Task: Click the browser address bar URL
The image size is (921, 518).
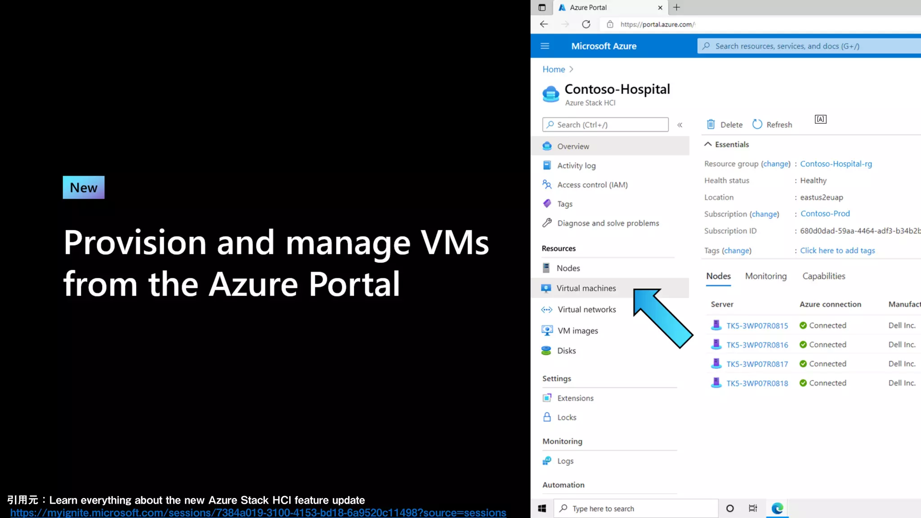Action: 657,24
